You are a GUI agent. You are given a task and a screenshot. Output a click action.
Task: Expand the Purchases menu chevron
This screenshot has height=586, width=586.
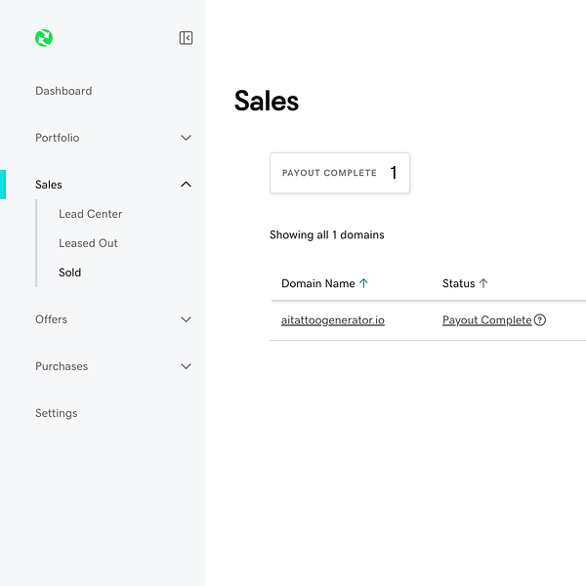(186, 366)
